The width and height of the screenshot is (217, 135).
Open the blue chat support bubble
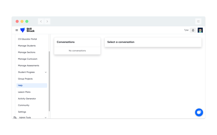[199, 112]
